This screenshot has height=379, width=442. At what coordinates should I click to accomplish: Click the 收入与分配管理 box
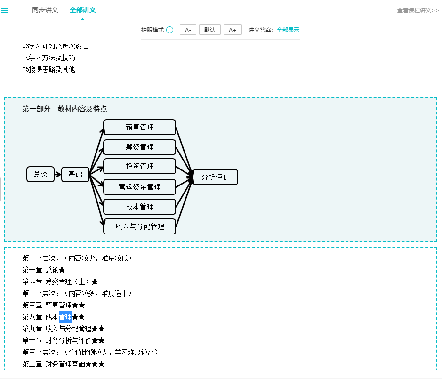pos(139,226)
